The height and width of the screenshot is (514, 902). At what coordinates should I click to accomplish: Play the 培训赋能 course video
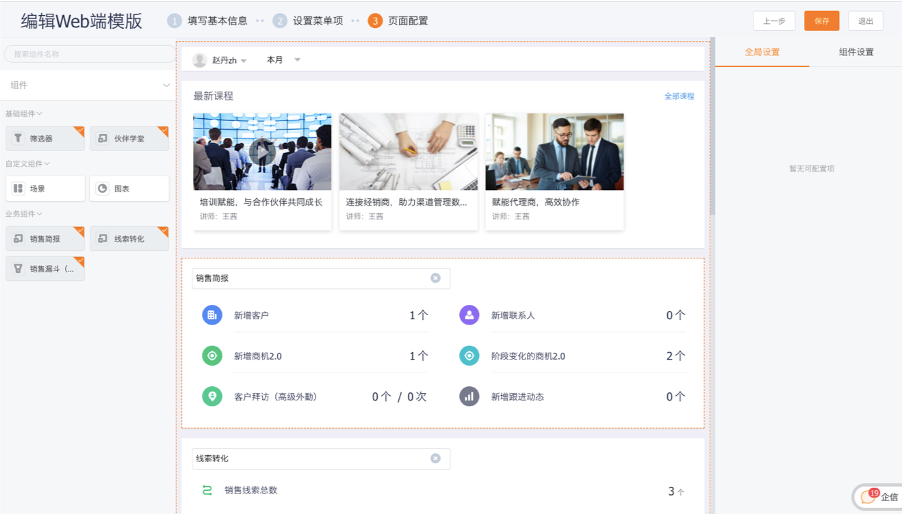coord(262,152)
